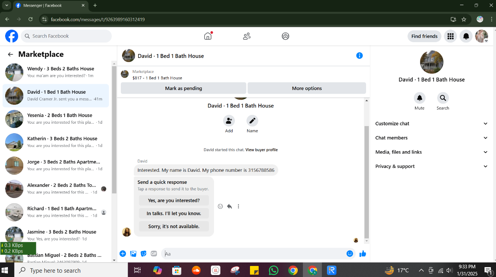Screen dimensions: 496x277
Task: Attach a photo file icon
Action: [x=133, y=254]
